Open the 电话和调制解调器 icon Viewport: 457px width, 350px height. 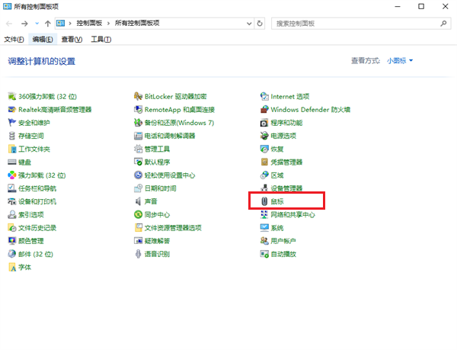138,136
